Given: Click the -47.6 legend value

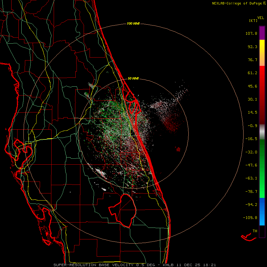Looking at the screenshot, I should [x=251, y=165].
